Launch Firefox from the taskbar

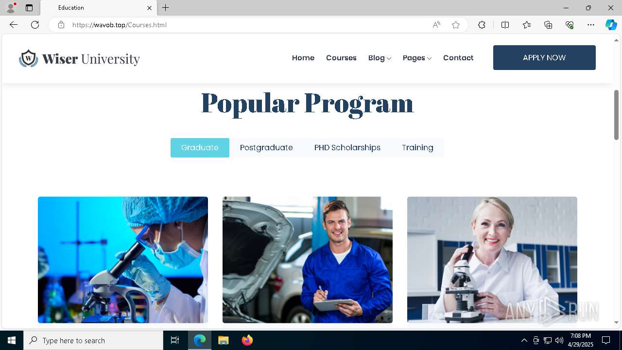(247, 340)
